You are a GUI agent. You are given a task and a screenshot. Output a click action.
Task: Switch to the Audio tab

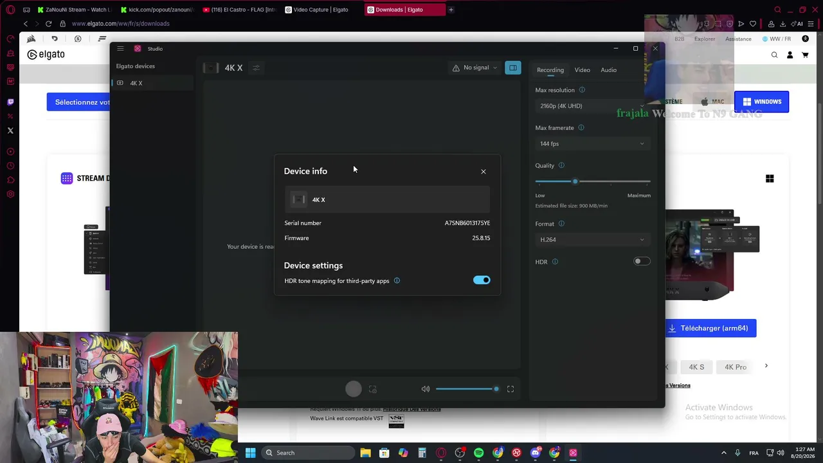[x=608, y=70]
